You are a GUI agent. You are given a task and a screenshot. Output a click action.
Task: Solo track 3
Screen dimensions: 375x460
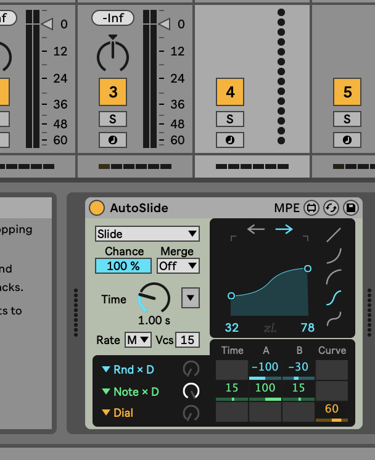[113, 119]
